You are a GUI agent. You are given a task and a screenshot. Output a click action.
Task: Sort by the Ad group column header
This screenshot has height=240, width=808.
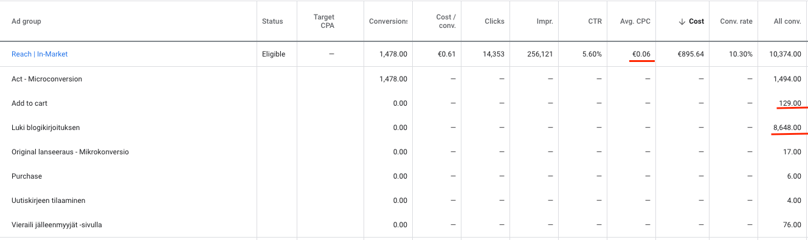[x=26, y=21]
